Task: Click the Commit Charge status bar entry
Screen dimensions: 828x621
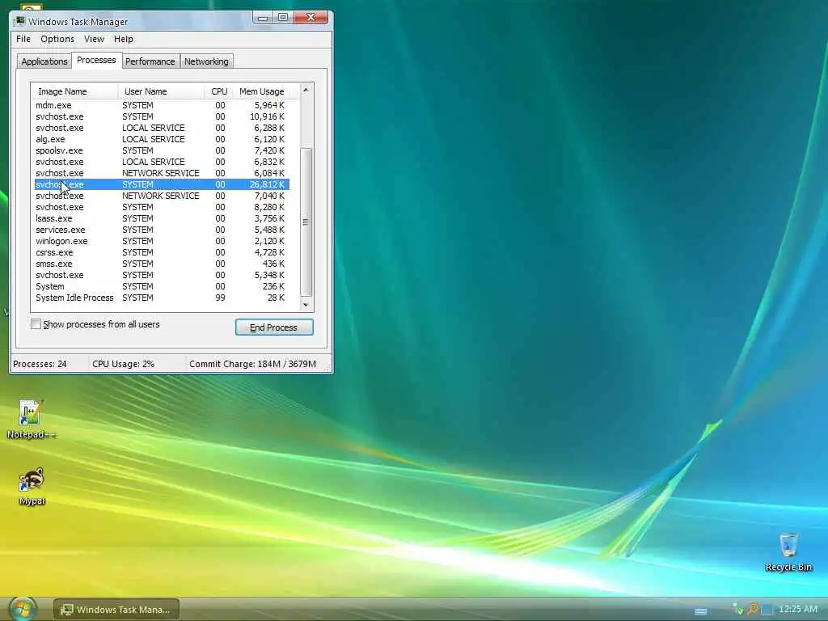Action: point(252,364)
